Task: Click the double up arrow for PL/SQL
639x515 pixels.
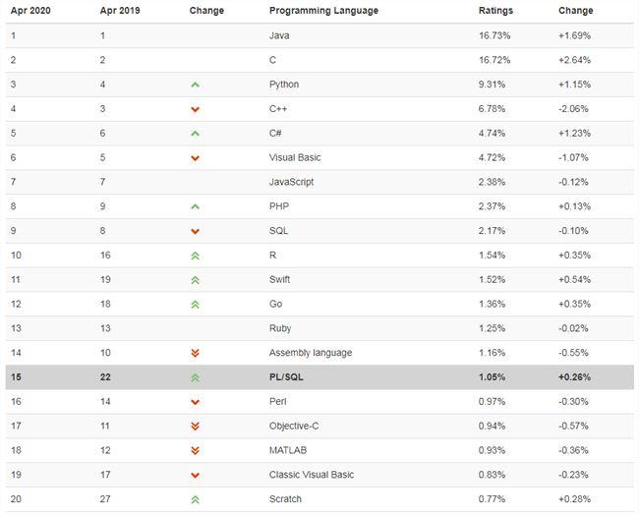Action: tap(195, 377)
